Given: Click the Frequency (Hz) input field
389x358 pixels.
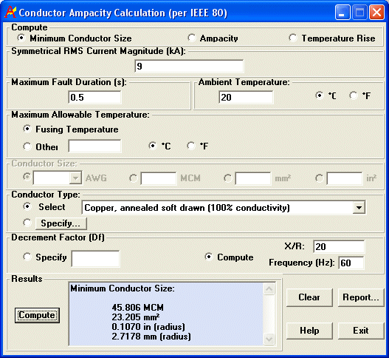Looking at the screenshot, I should 351,263.
